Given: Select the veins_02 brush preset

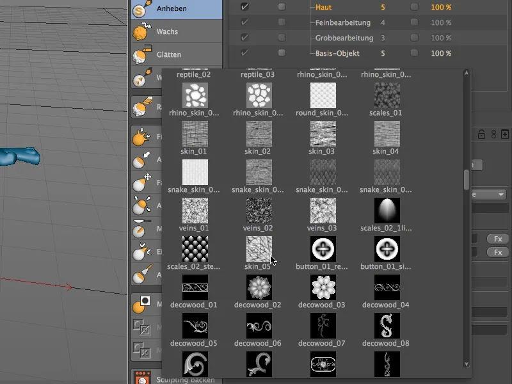Looking at the screenshot, I should tap(259, 211).
